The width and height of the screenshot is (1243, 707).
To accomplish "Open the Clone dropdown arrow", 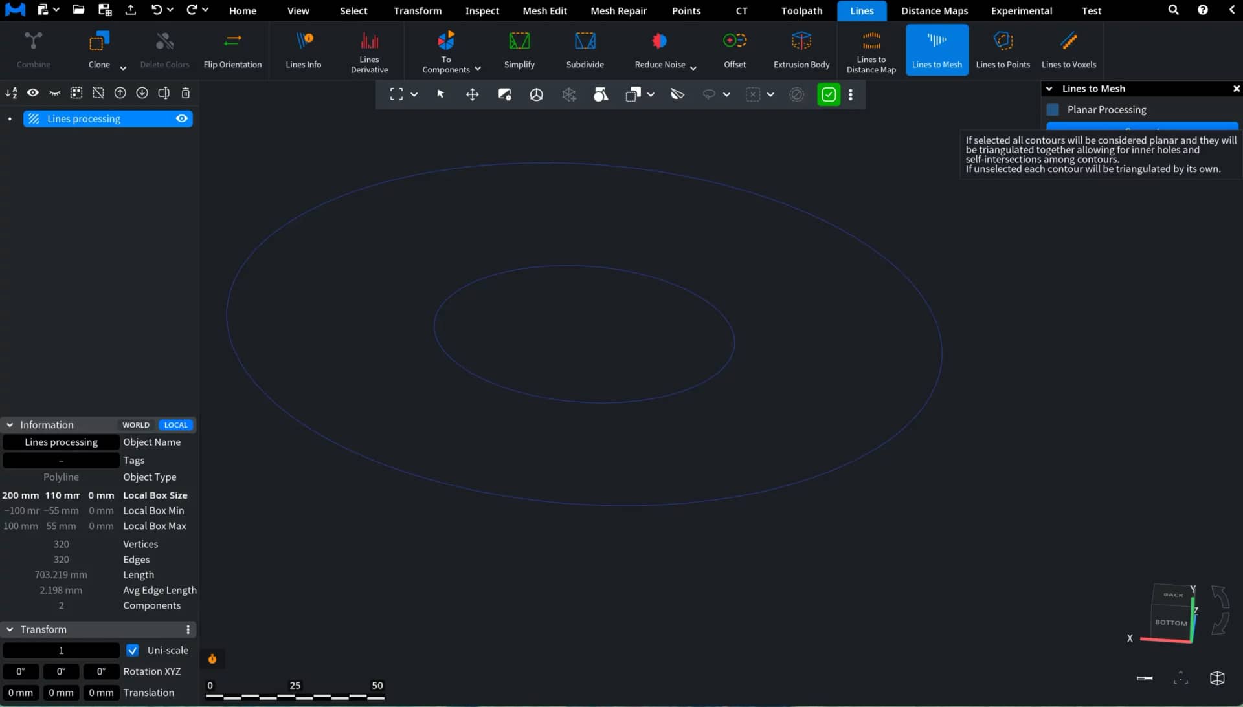I will tap(123, 68).
